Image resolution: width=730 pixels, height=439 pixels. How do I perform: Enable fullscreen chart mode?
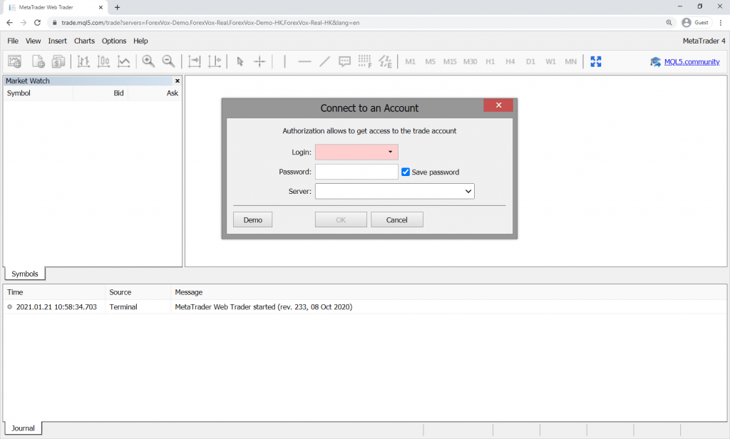coord(595,61)
